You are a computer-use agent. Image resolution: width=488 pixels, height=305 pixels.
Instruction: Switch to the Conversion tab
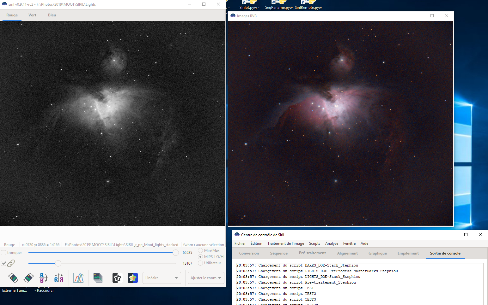249,253
